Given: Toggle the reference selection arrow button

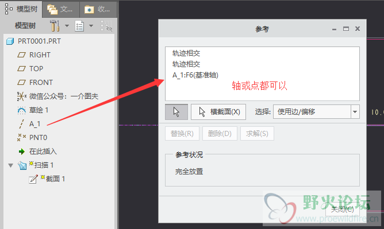Looking at the screenshot, I should point(176,112).
